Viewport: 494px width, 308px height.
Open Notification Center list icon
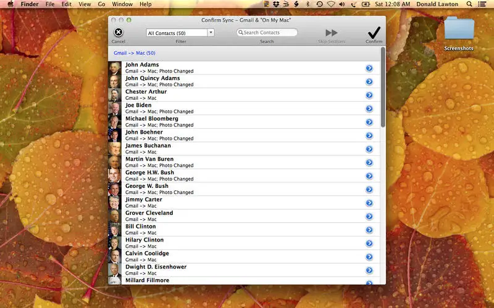pyautogui.click(x=482, y=4)
